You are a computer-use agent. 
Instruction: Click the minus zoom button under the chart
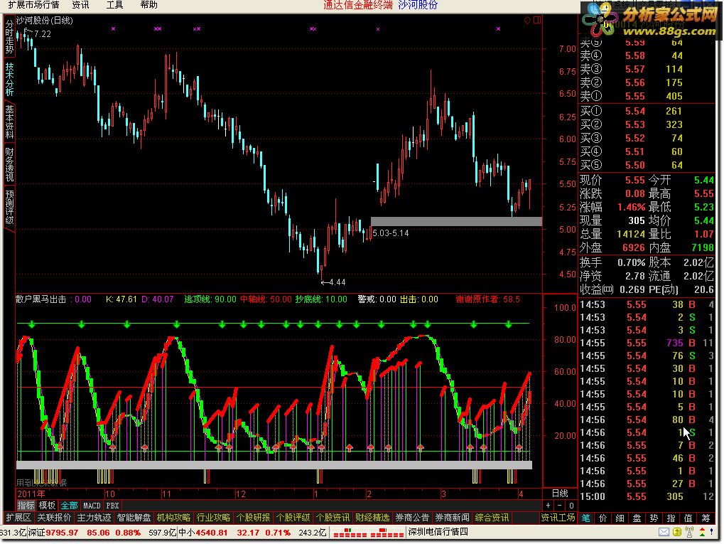[x=560, y=506]
